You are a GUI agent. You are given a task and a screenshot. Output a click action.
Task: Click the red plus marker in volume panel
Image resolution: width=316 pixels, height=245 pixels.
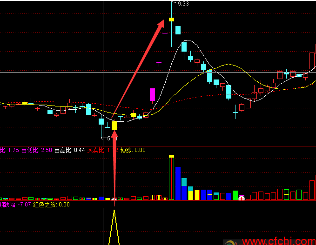pos(242,199)
